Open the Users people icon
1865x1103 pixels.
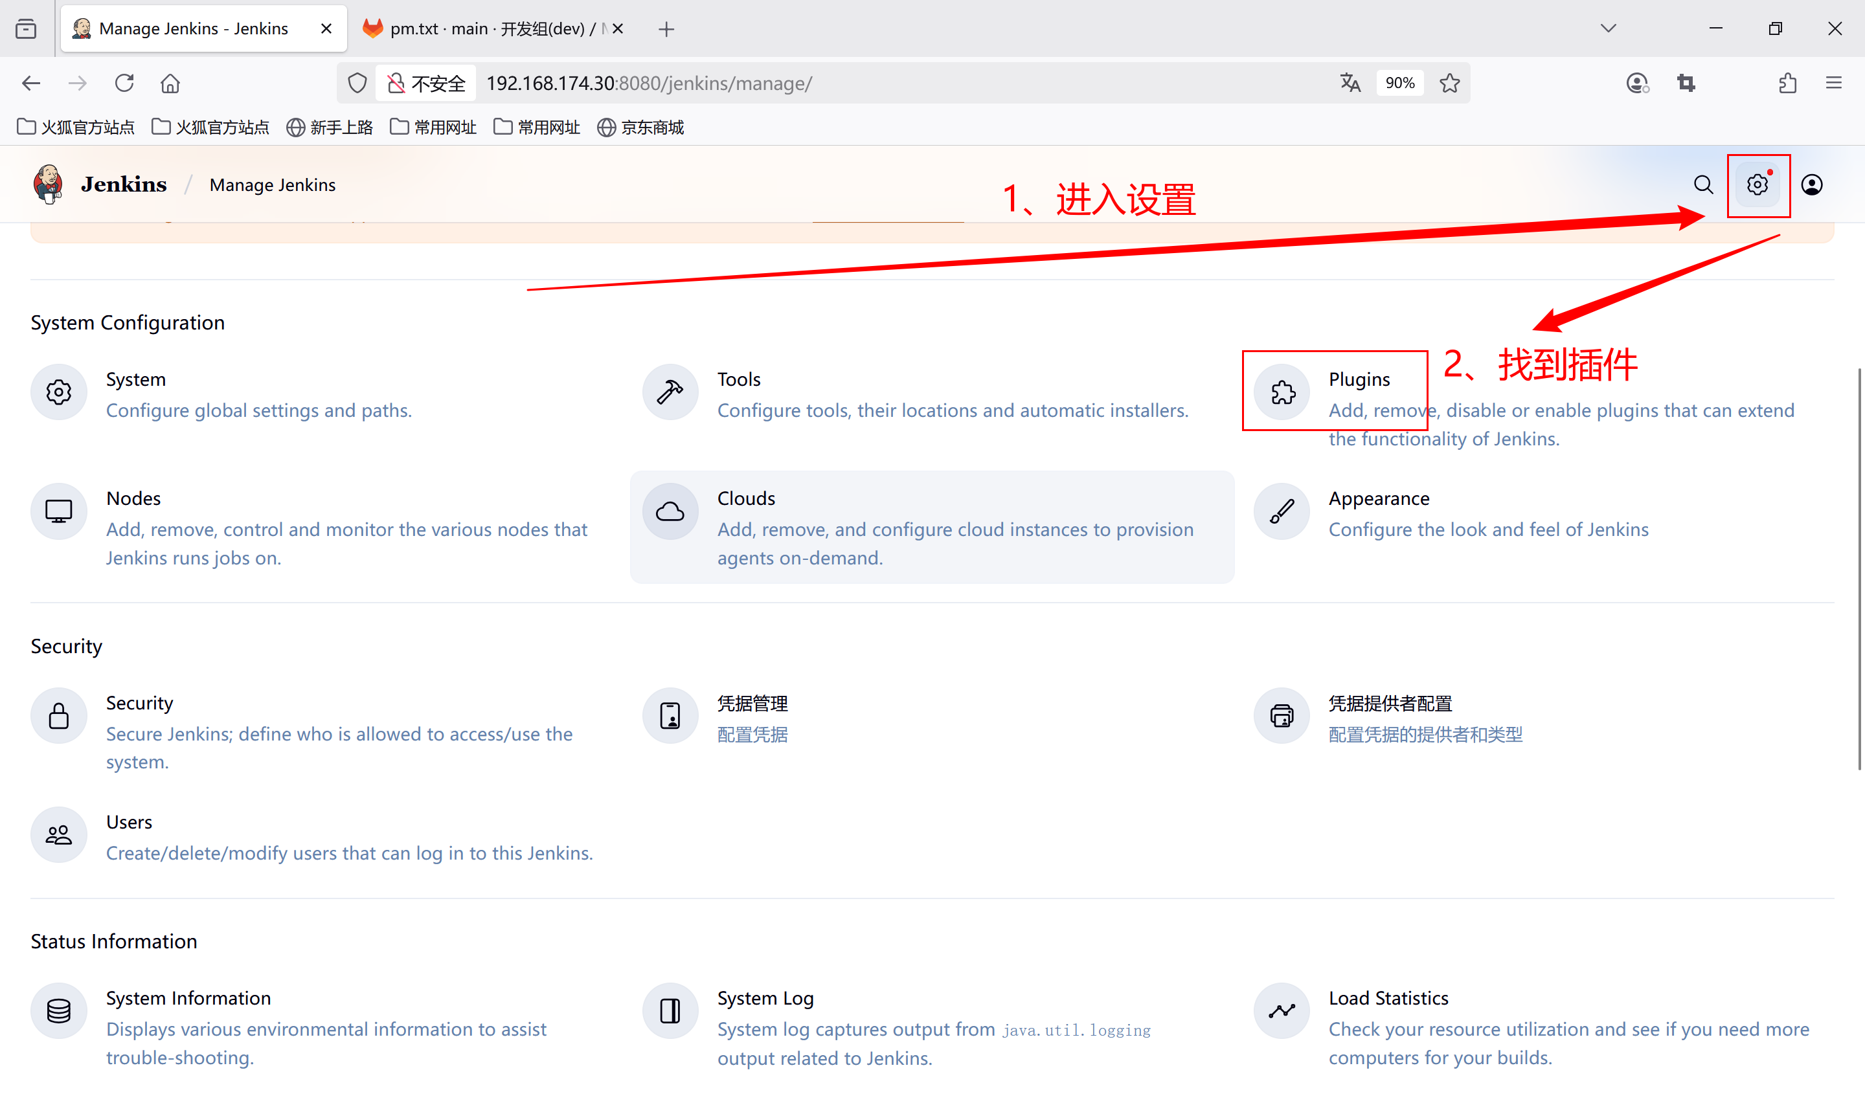tap(59, 834)
